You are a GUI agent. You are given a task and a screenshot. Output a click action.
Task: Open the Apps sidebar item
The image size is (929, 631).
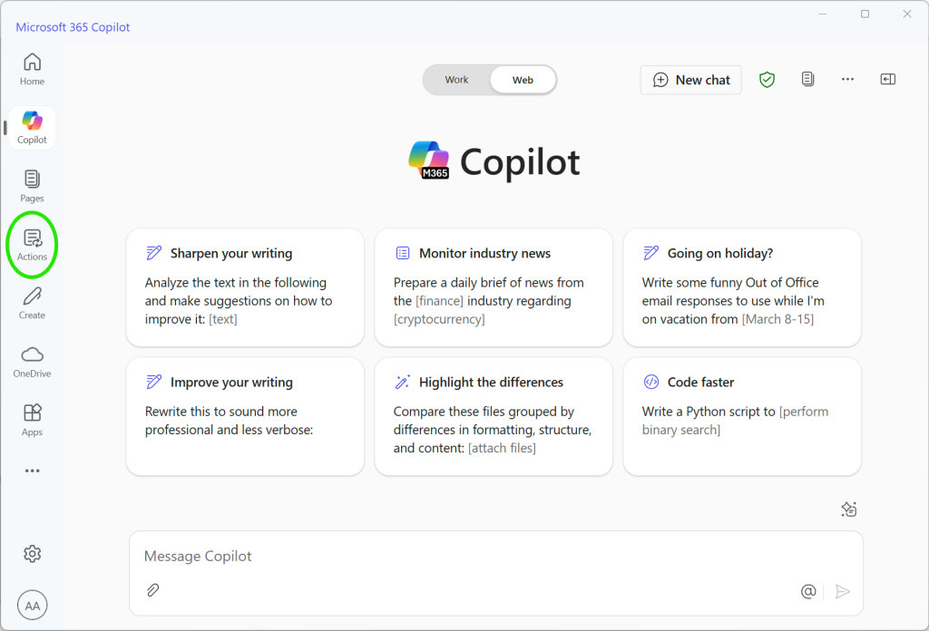(x=32, y=421)
